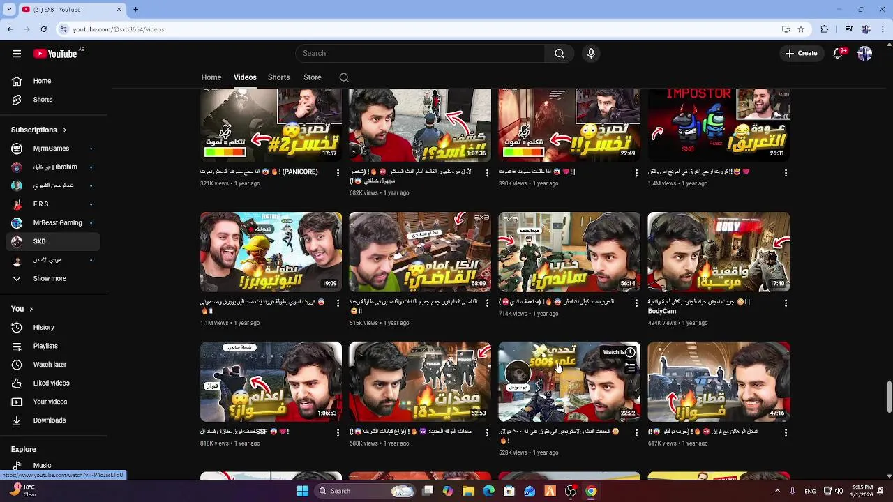Open Shorts in the left sidebar
Screen dimensions: 893x502
(x=53, y=100)
